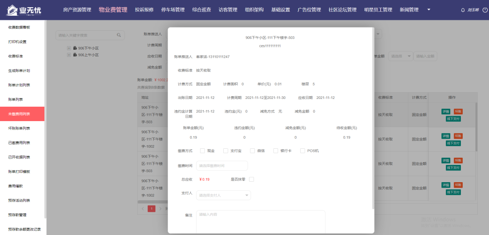Viewport: 489px width, 235px height.
Task: Open notification bell icon
Action: coord(463,10)
